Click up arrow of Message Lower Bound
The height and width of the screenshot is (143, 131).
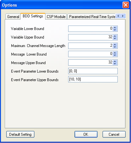click(115, 53)
